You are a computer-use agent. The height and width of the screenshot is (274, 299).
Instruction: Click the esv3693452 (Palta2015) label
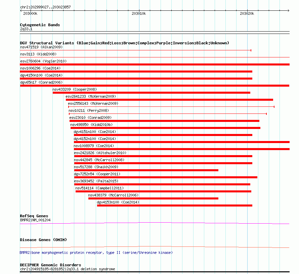click(x=96, y=181)
